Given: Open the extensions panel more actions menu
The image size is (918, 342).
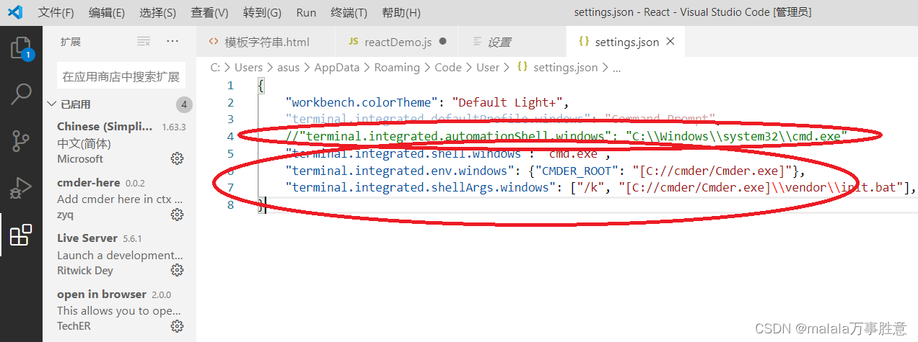Looking at the screenshot, I should pos(172,42).
